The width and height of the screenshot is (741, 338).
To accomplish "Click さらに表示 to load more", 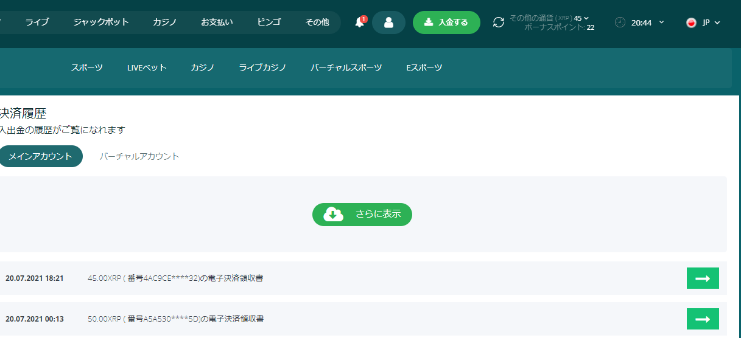I will pyautogui.click(x=362, y=214).
